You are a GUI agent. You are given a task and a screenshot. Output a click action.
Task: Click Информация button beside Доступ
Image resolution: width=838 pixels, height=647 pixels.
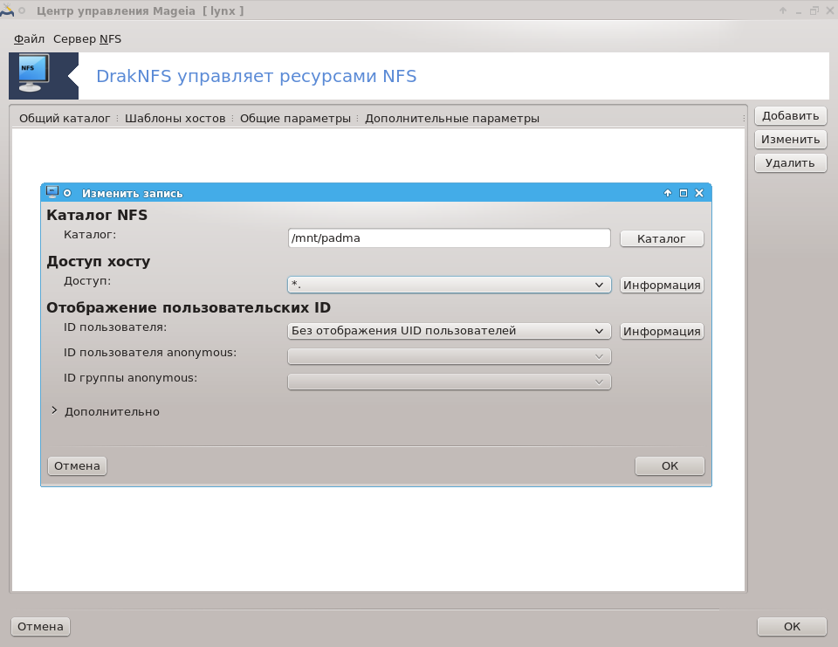[x=662, y=285]
